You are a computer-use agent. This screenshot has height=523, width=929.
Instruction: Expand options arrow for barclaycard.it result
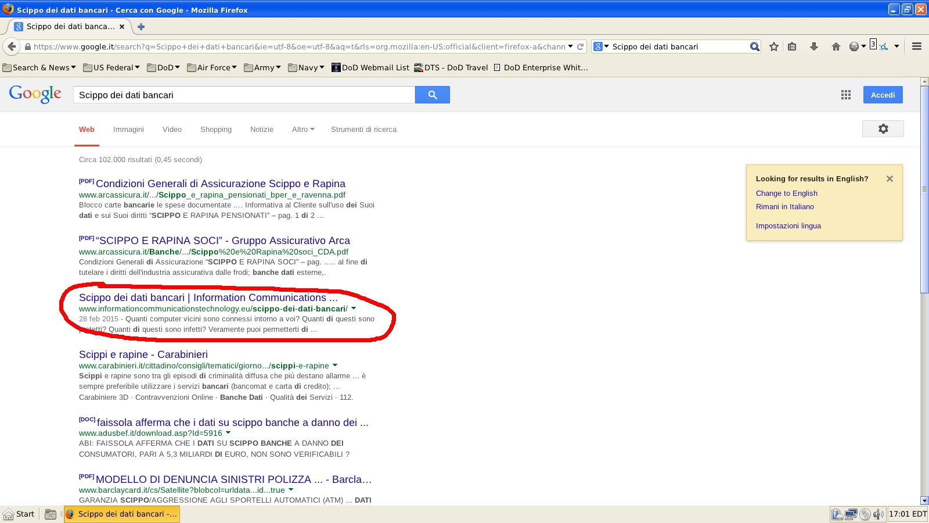coord(291,490)
